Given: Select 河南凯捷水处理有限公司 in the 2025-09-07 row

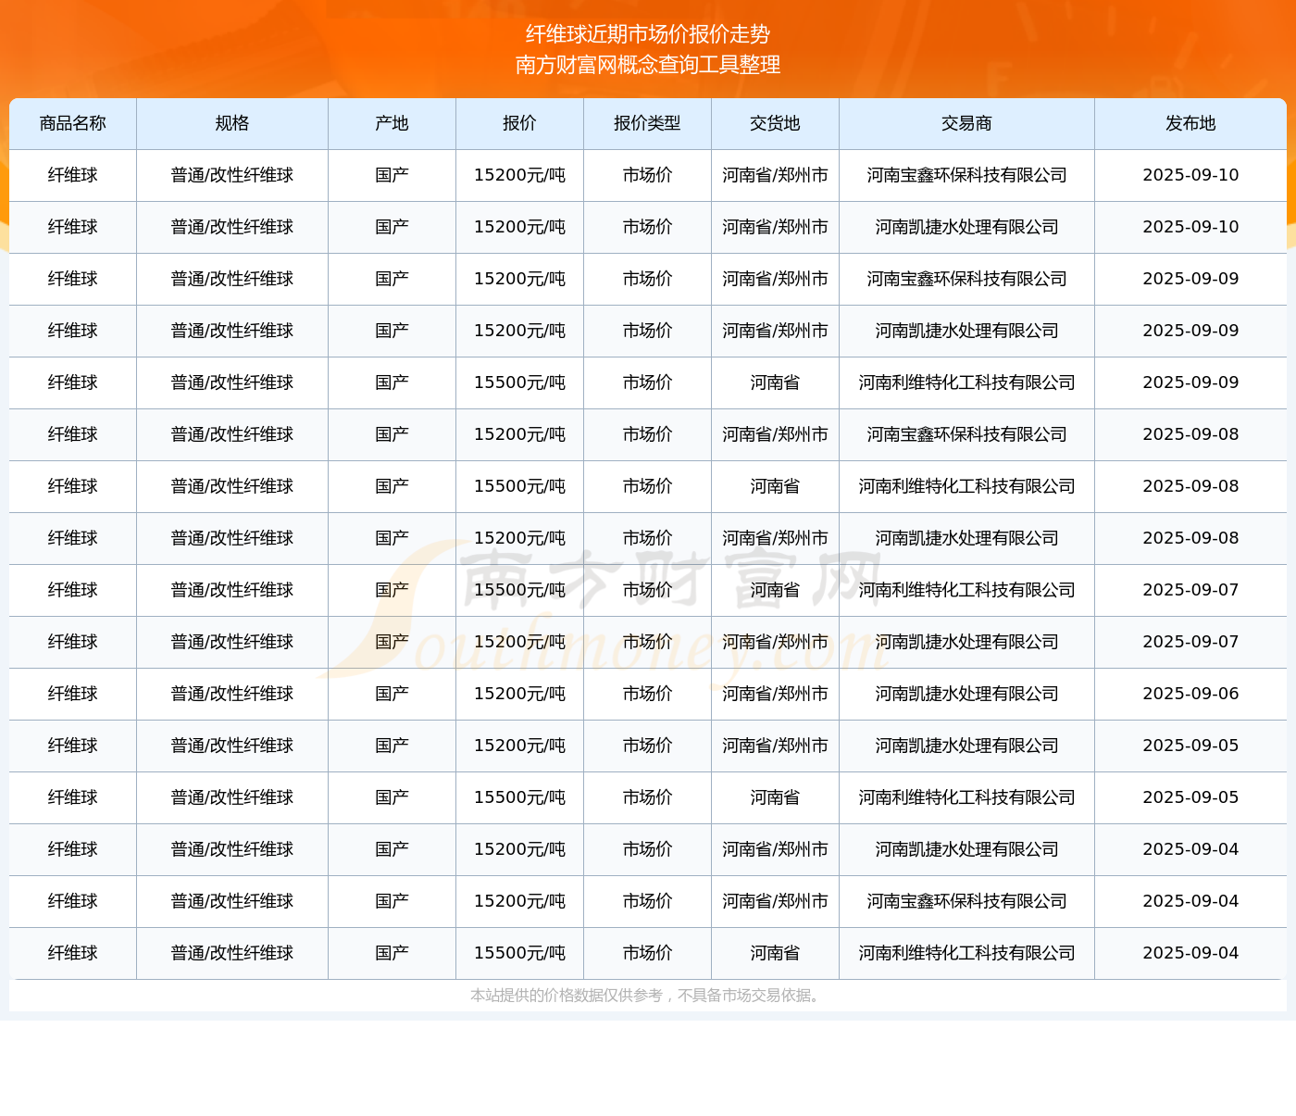Looking at the screenshot, I should (x=967, y=642).
